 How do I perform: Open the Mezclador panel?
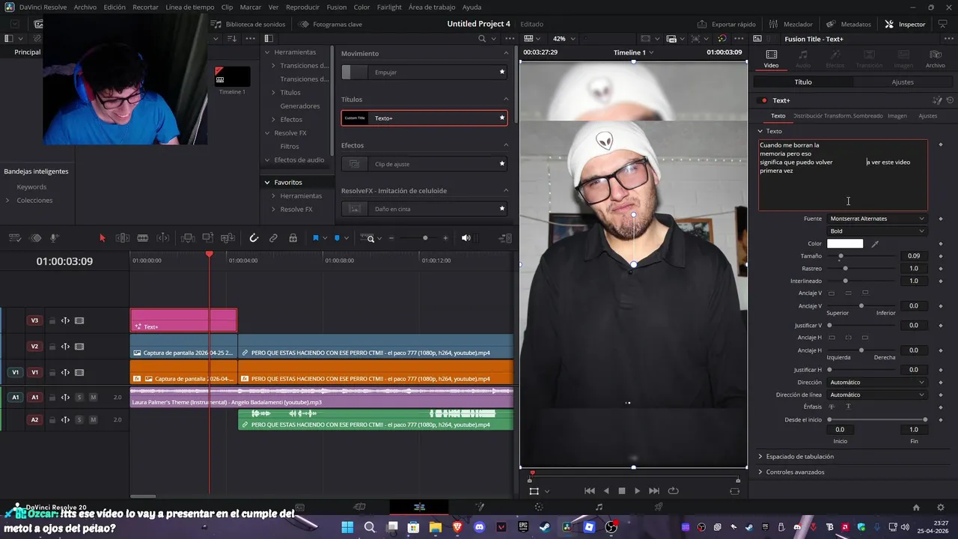[791, 24]
